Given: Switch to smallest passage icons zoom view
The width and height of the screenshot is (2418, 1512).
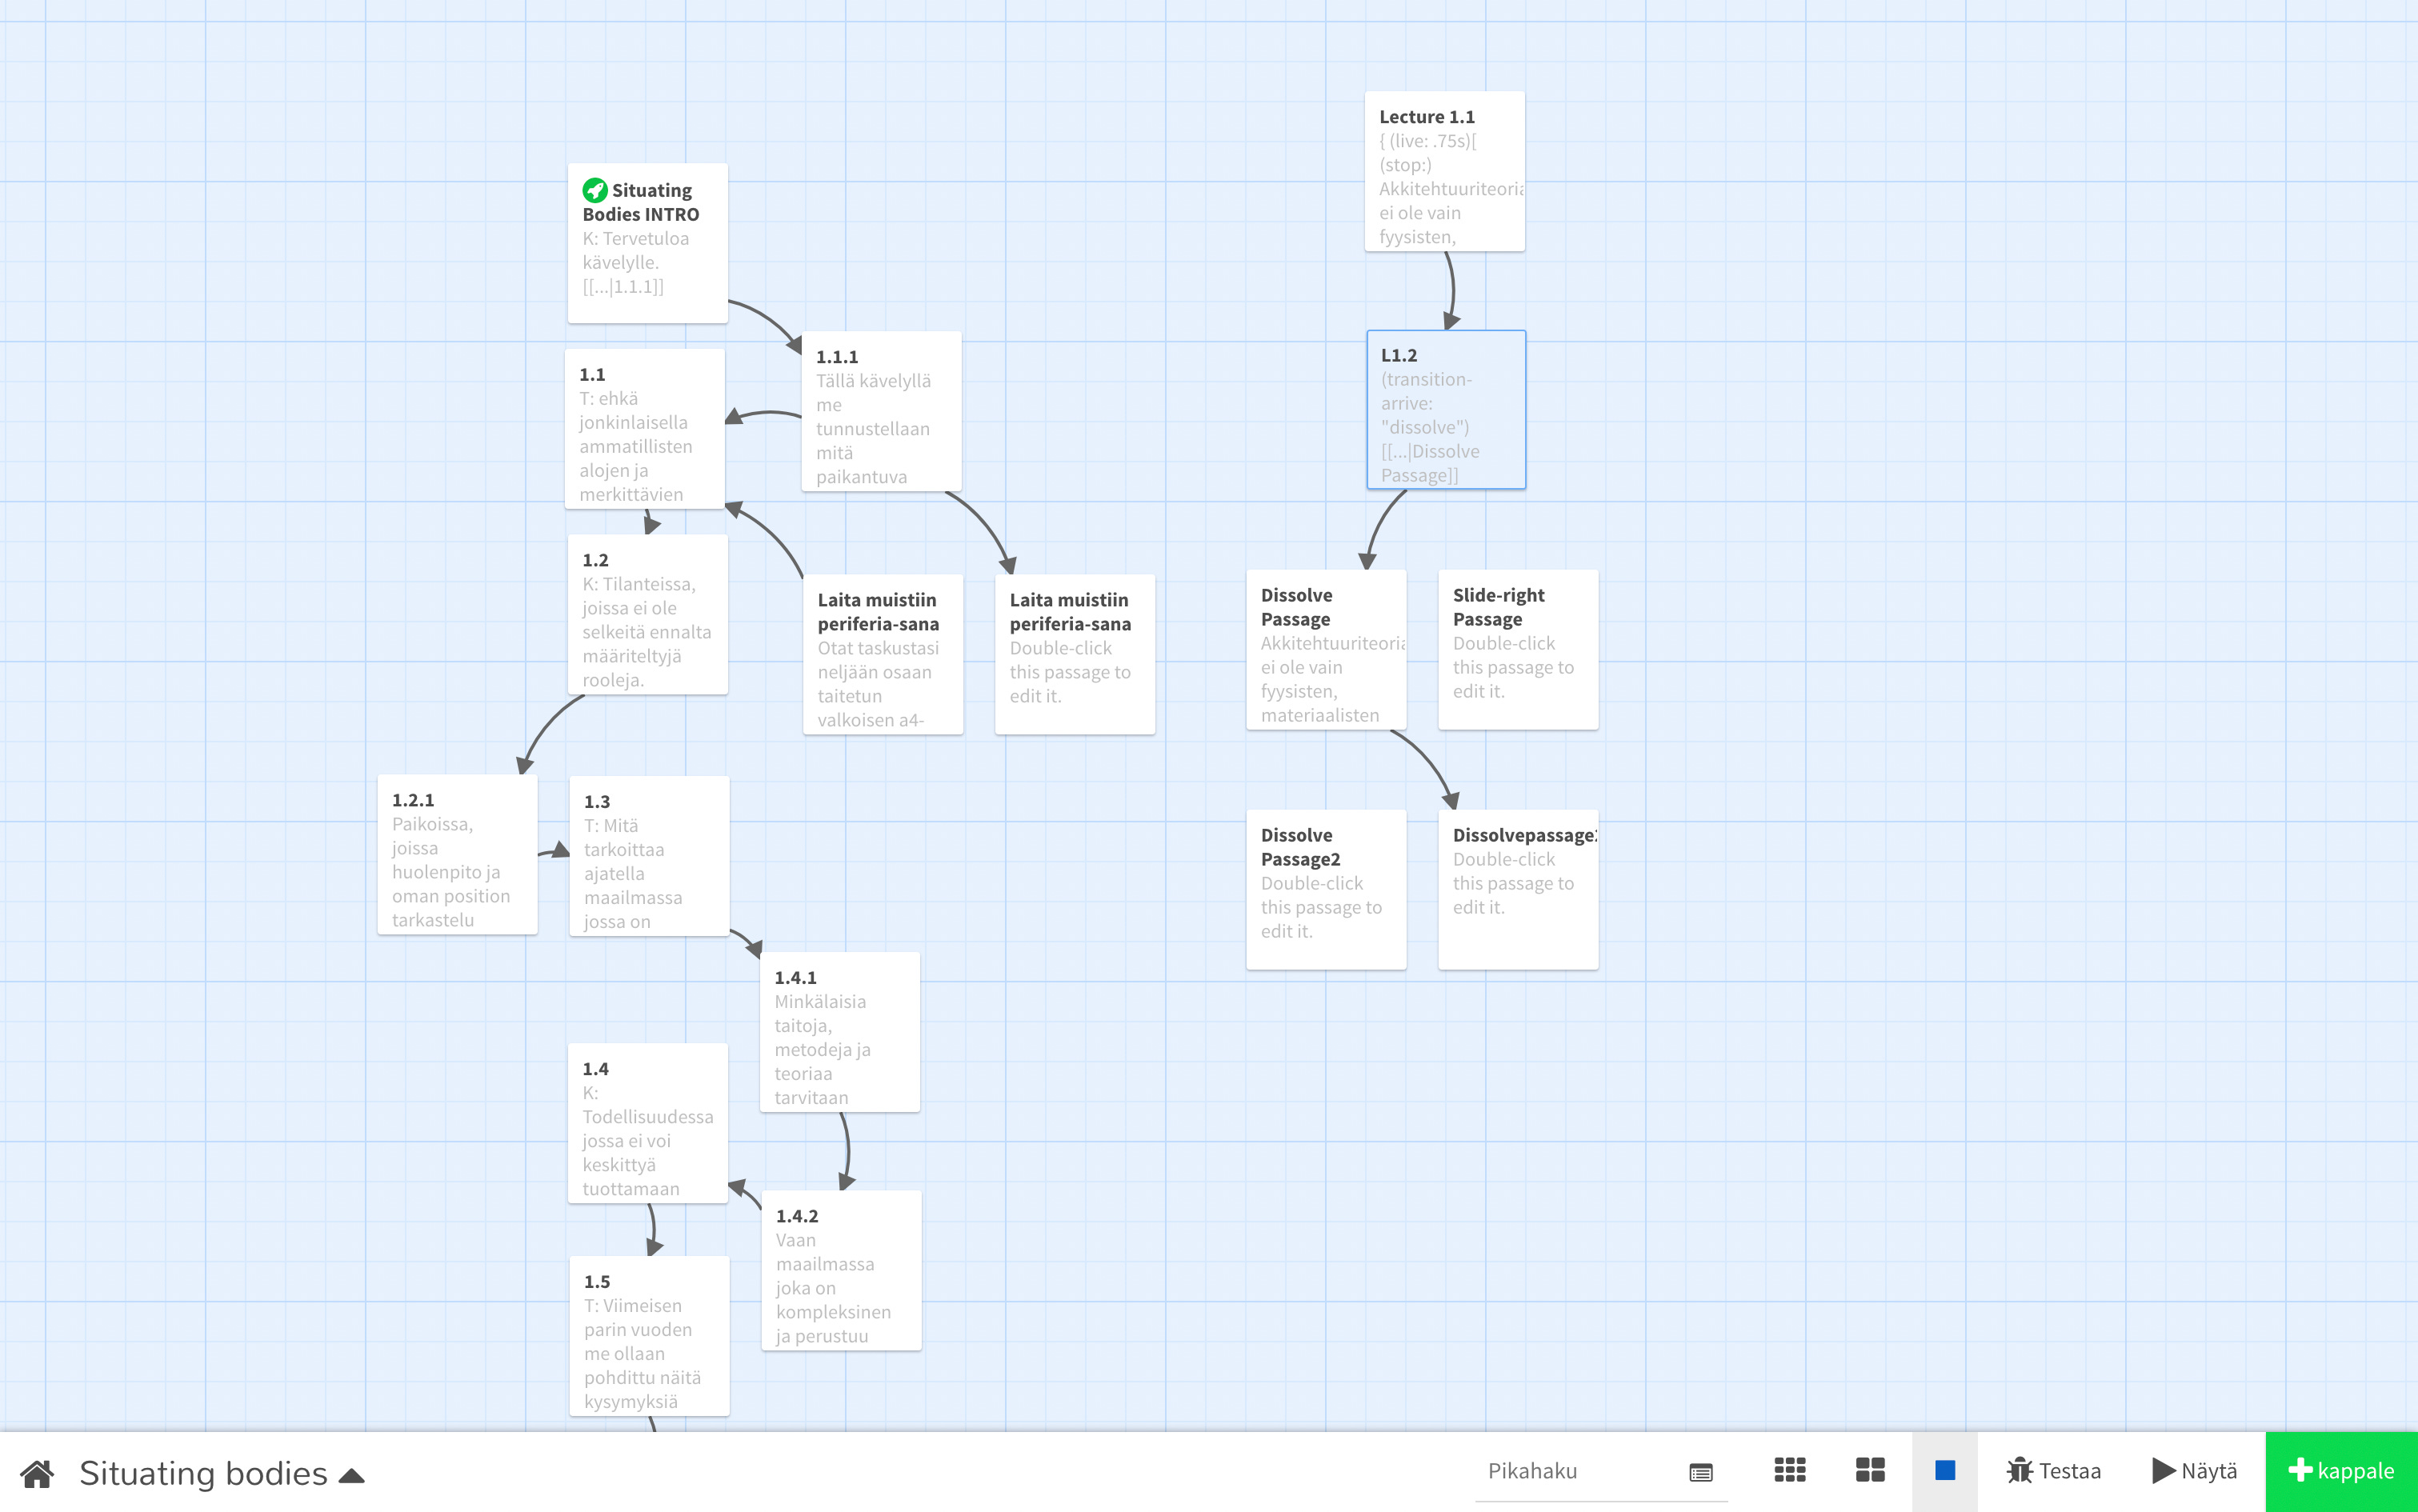Looking at the screenshot, I should click(1789, 1470).
